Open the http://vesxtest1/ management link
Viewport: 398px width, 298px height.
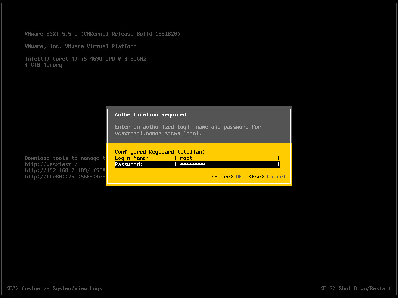[51, 164]
